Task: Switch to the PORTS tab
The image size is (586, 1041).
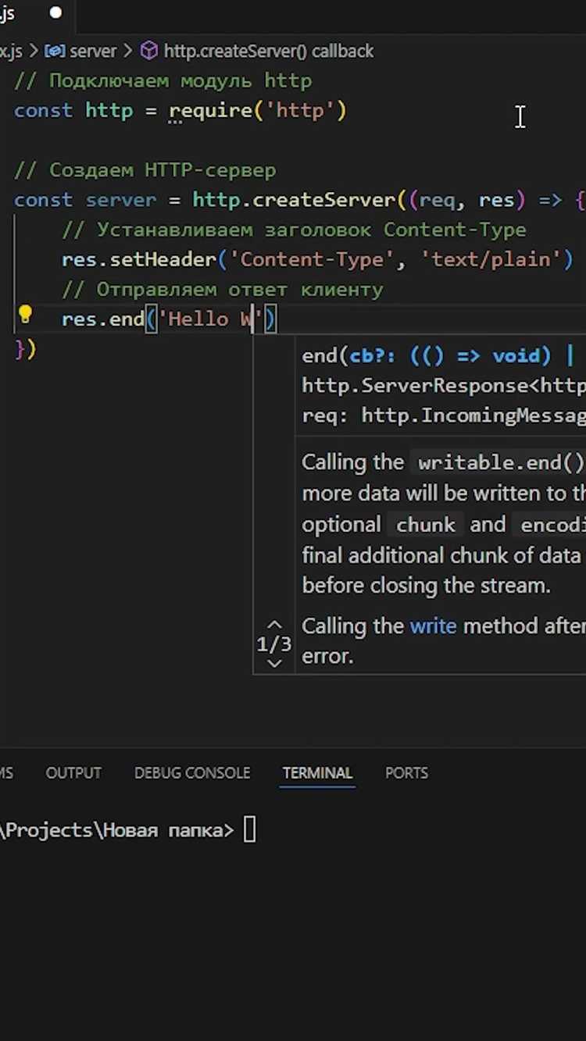Action: [x=406, y=772]
